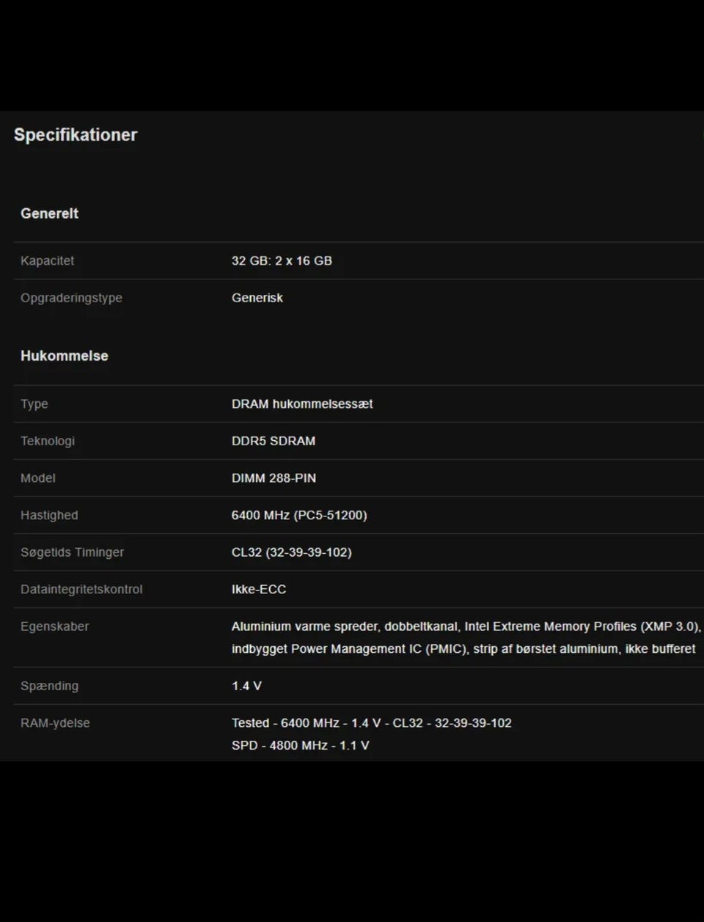Click the Kapacitet row label
The image size is (704, 922).
47,261
